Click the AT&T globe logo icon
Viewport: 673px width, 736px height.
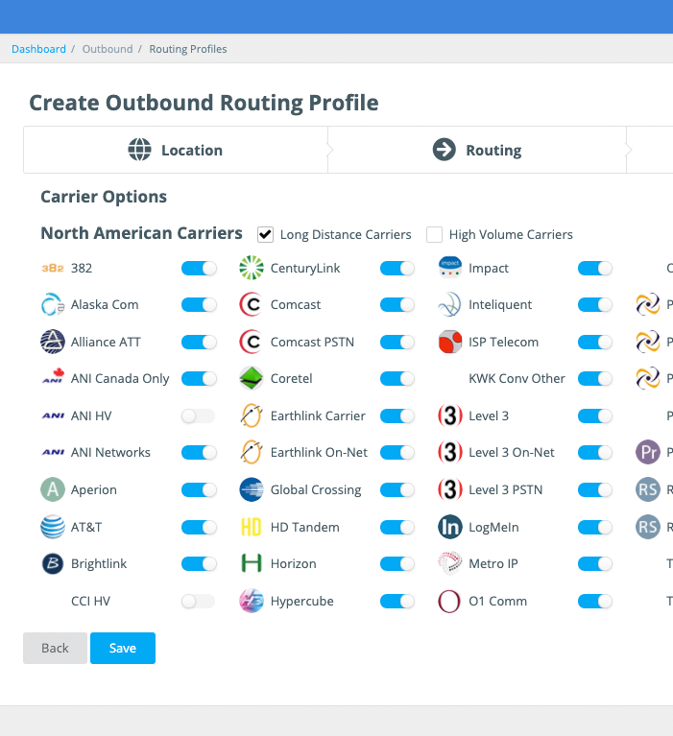pos(53,527)
